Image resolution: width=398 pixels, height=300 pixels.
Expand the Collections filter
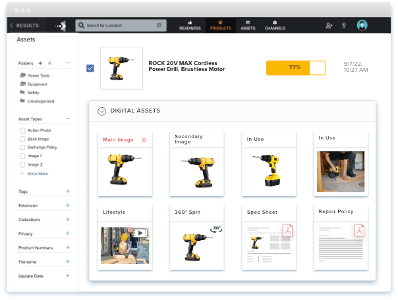tap(67, 219)
